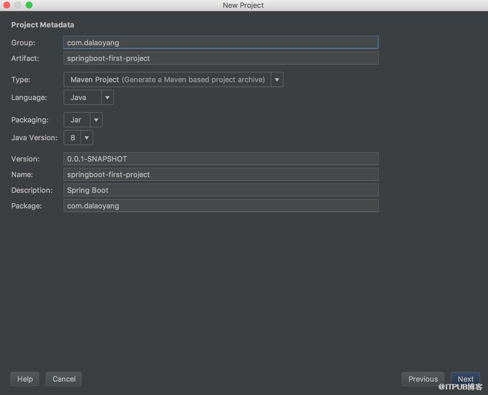Viewport: 488px width, 395px height.
Task: Close the New Project window
Action: click(7, 5)
